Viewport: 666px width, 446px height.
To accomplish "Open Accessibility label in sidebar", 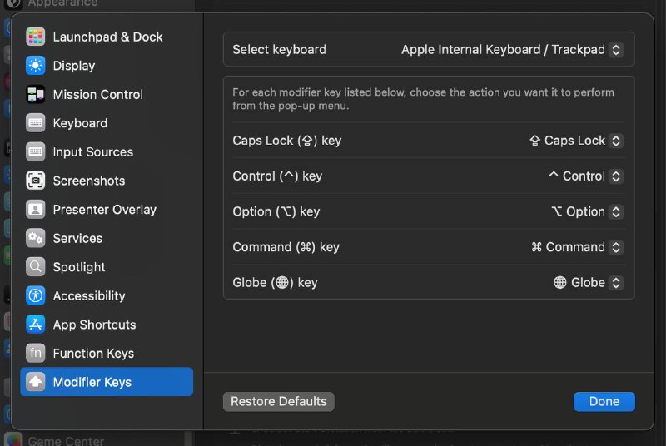I will (89, 295).
